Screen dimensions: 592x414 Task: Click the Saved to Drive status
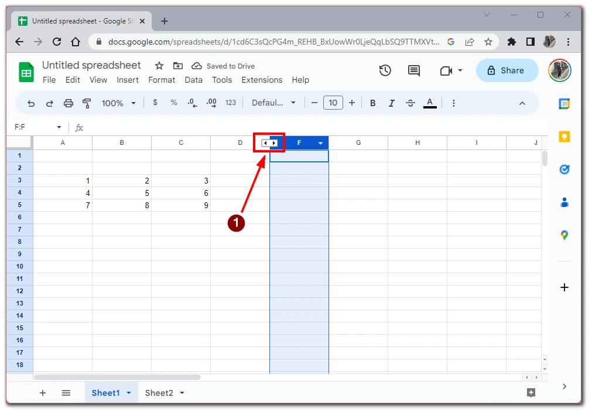coord(223,66)
